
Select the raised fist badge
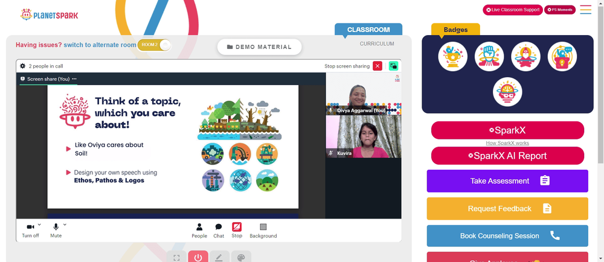(x=489, y=57)
